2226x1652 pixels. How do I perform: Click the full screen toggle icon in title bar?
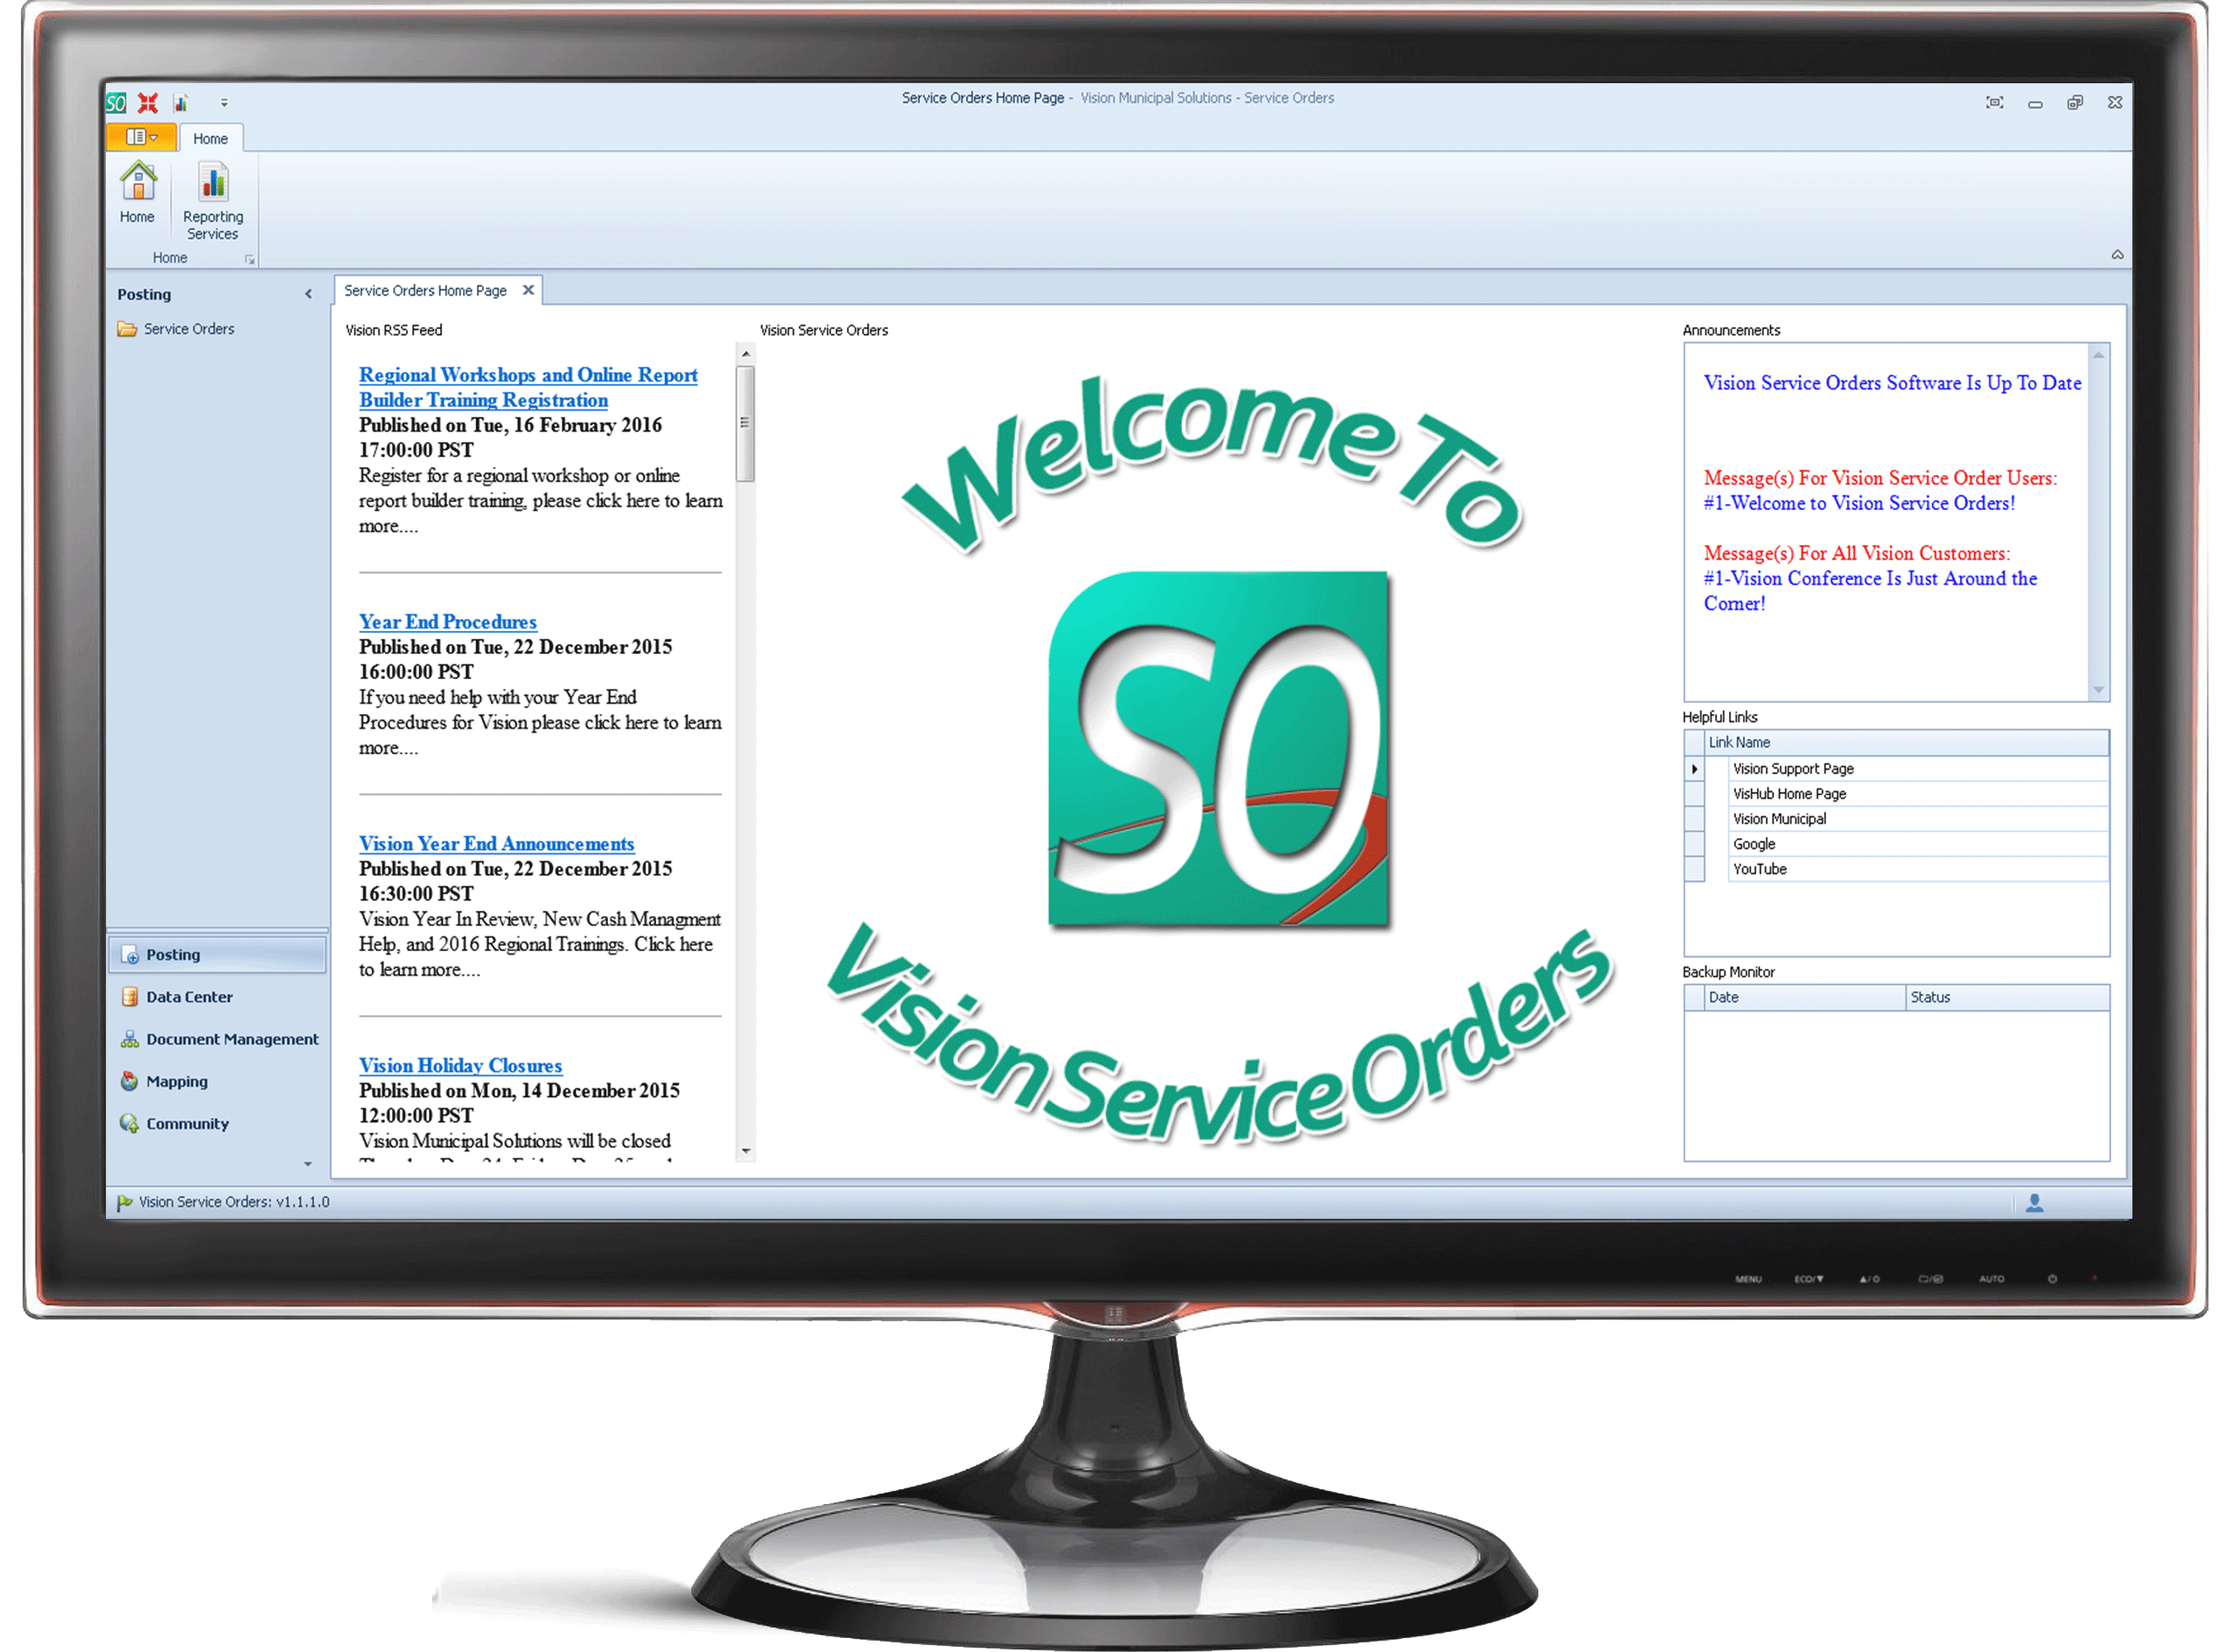pos(1994,103)
